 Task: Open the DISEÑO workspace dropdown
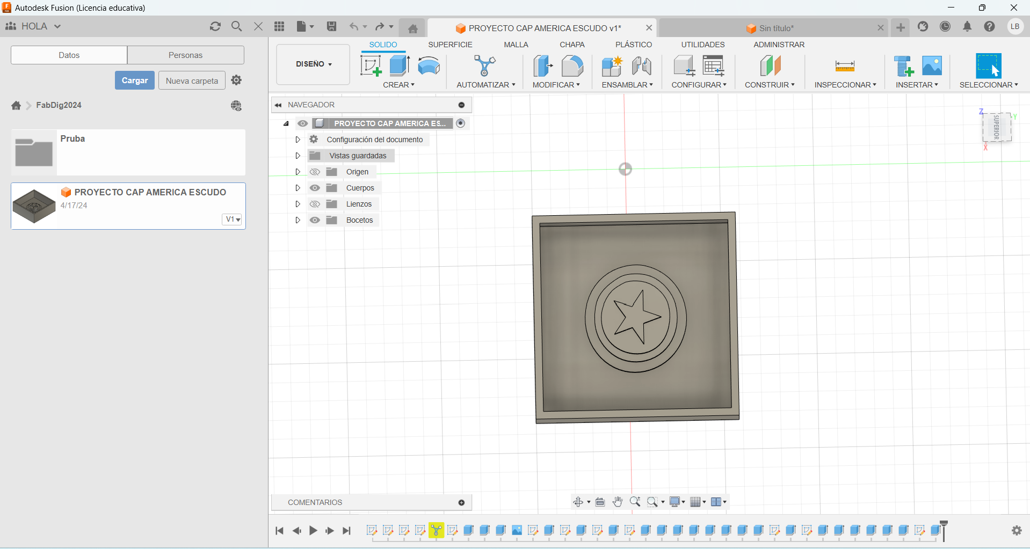coord(314,64)
